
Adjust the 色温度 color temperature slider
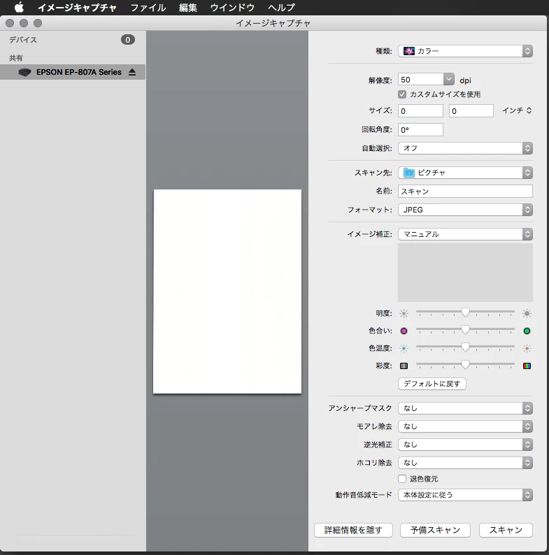[x=465, y=347]
